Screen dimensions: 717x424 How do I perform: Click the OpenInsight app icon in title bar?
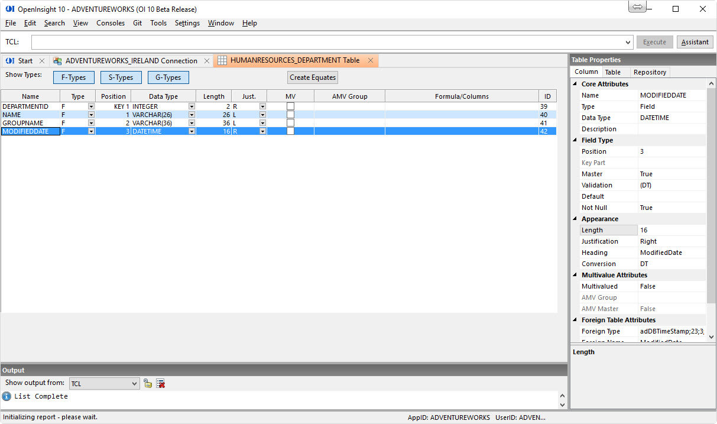9,9
